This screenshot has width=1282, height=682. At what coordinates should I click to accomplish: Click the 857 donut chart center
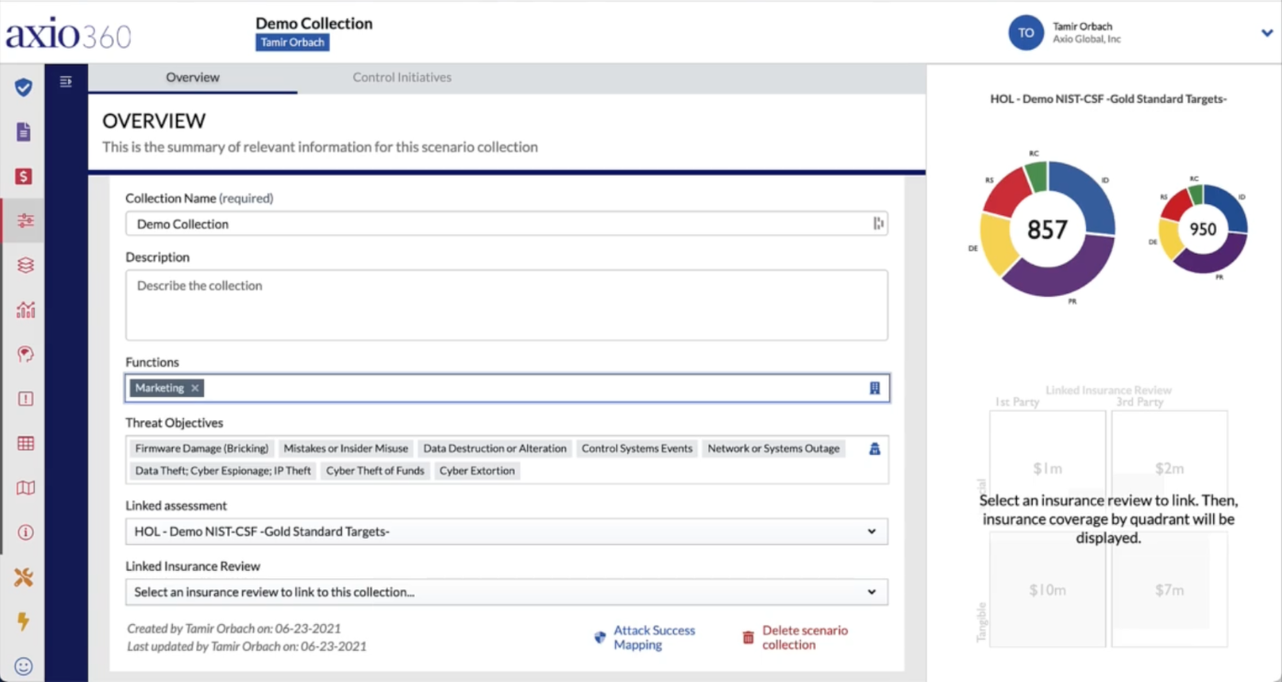coord(1047,229)
